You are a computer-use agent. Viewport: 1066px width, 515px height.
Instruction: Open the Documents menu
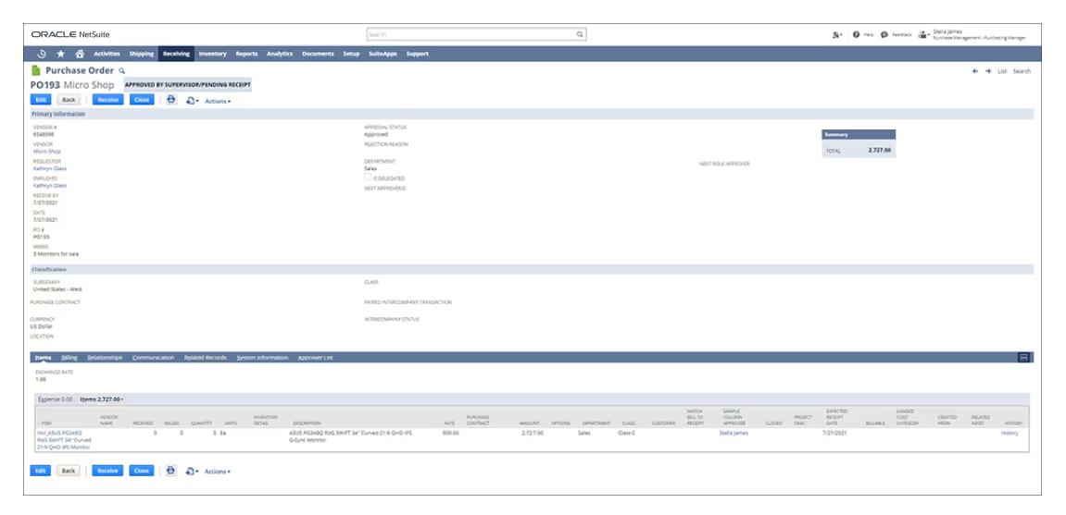click(319, 54)
